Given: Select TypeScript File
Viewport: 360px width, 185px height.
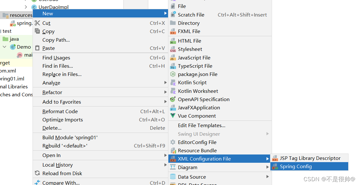Looking at the screenshot, I should coord(195,66).
